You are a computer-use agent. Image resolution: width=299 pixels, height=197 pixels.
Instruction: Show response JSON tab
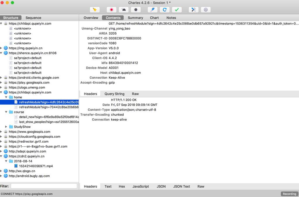point(161,186)
